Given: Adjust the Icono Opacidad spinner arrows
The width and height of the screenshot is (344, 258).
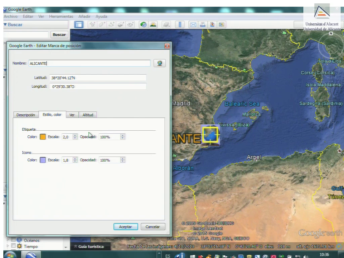Looking at the screenshot, I should [x=123, y=160].
